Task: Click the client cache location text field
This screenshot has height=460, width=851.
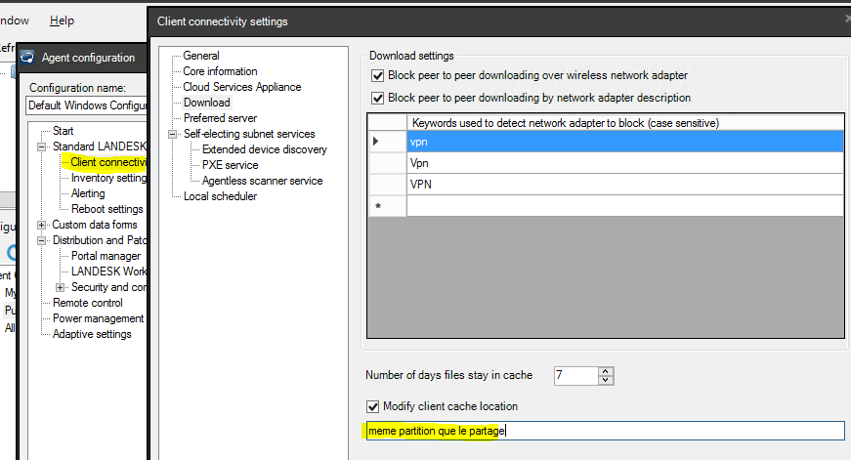Action: [602, 431]
